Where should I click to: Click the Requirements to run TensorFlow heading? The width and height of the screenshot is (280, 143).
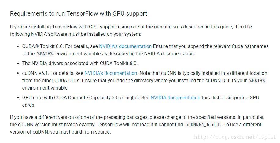pos(79,14)
